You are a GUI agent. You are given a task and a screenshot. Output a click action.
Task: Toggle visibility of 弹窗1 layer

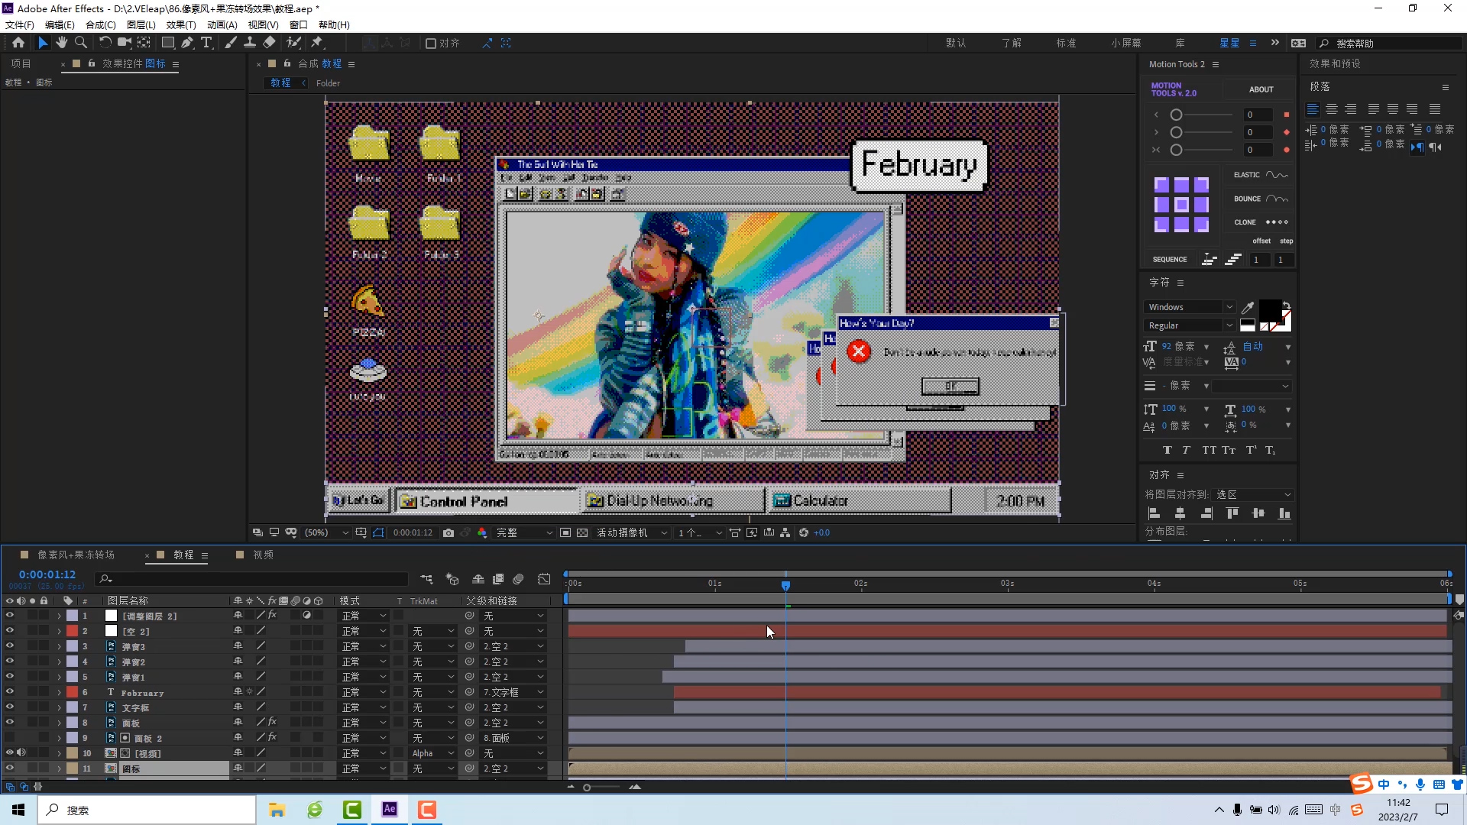(x=9, y=677)
